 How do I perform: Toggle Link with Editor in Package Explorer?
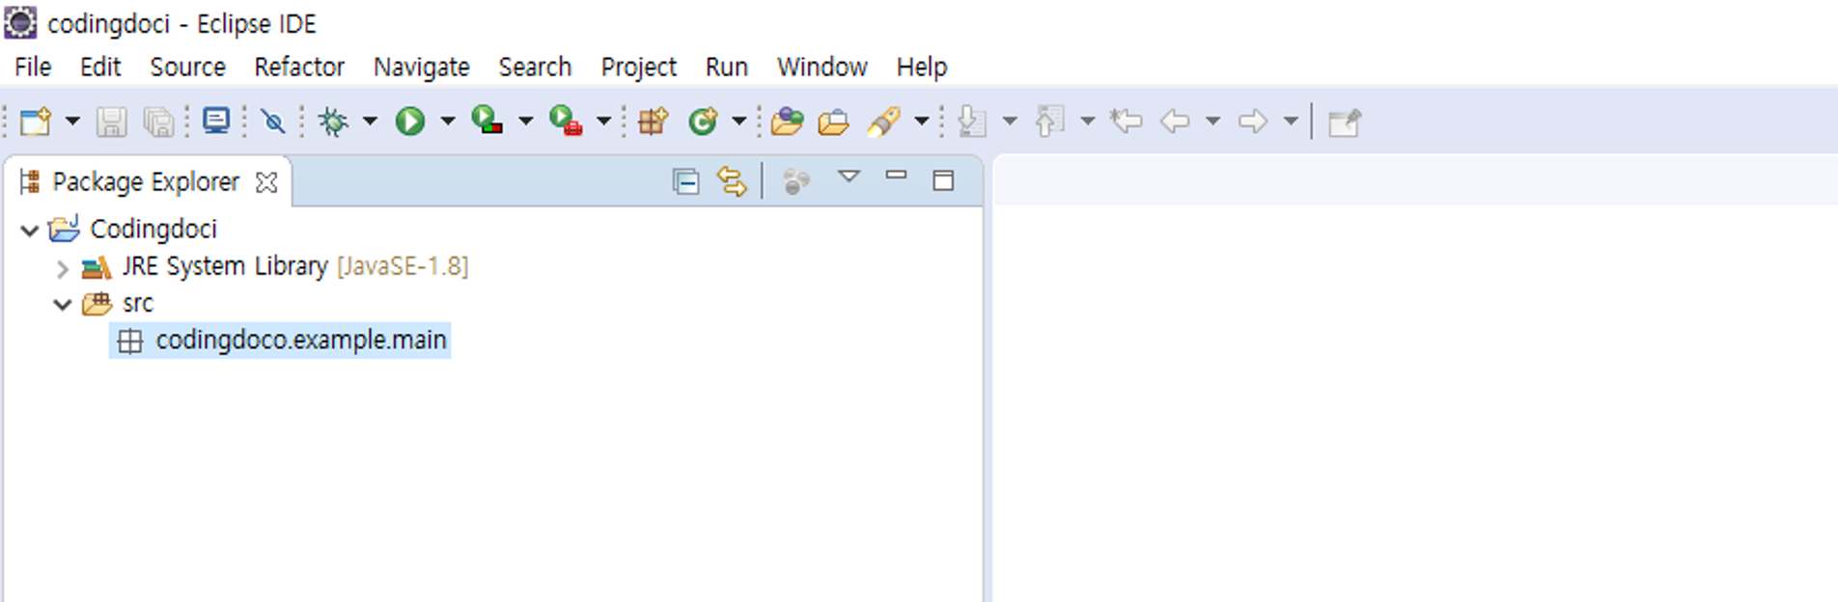[x=732, y=181]
